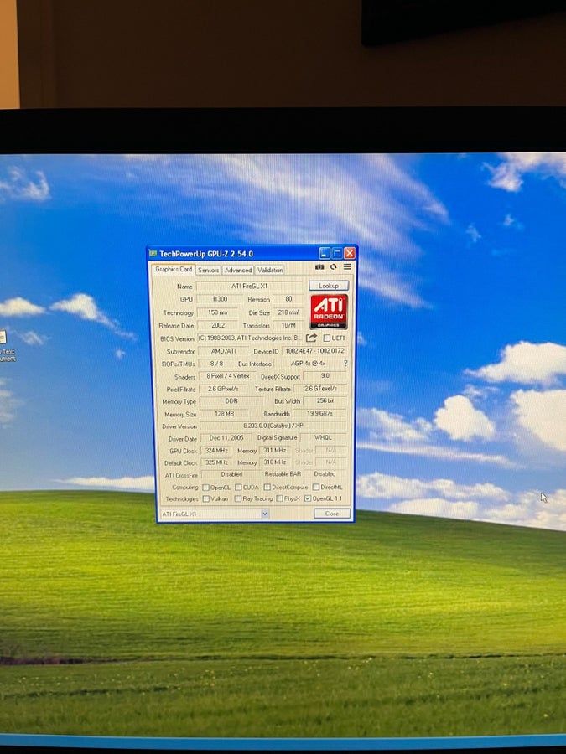Toggle the OpenGL 1.1 checkbox

coord(308,498)
